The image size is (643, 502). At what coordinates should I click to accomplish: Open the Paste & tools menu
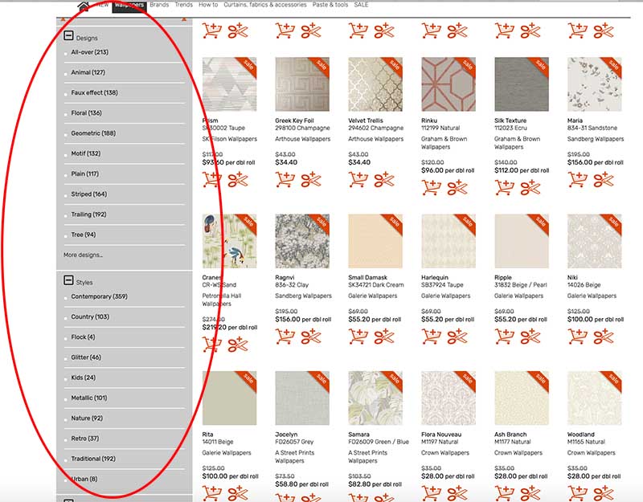[330, 5]
